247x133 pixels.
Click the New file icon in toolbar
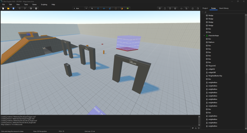(3, 8)
